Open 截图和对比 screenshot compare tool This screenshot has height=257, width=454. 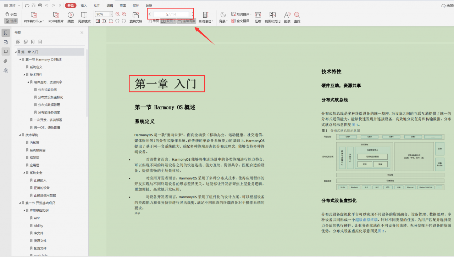click(x=272, y=17)
